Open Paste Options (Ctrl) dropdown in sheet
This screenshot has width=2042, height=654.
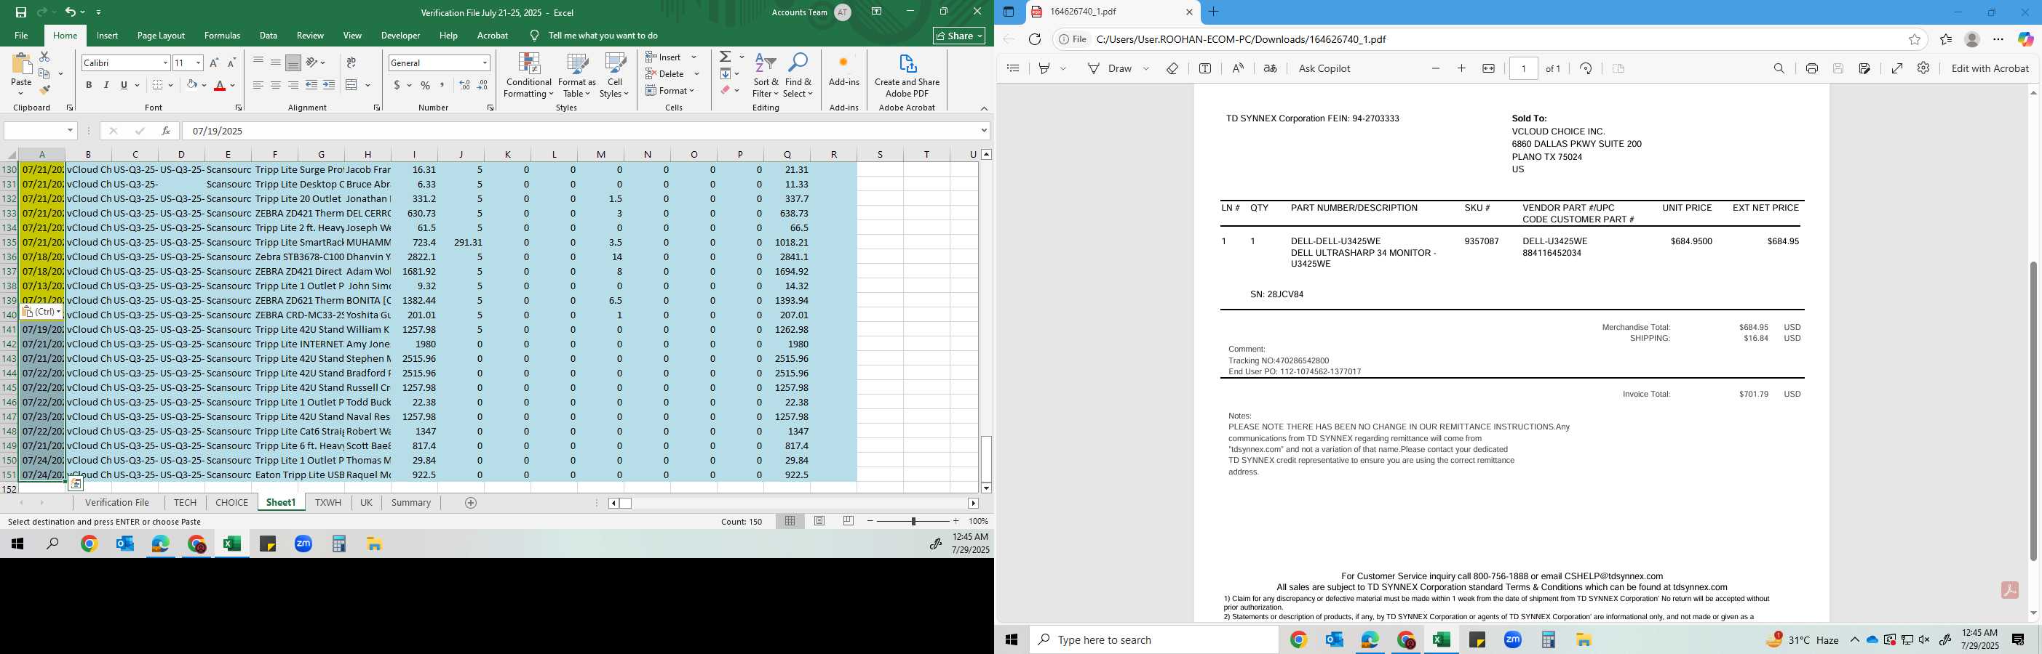tap(41, 312)
